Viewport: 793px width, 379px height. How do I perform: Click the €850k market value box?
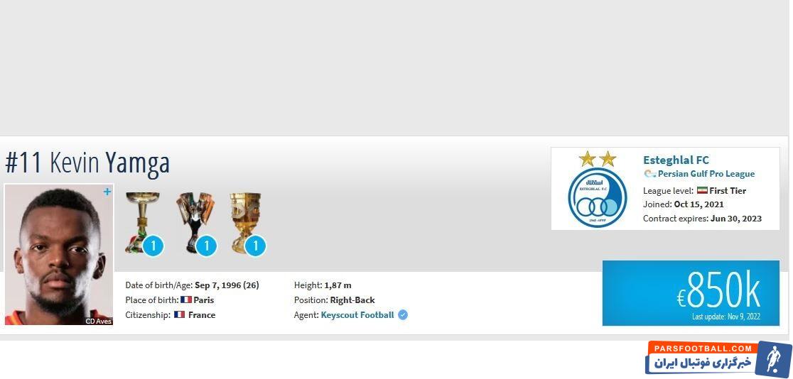691,293
